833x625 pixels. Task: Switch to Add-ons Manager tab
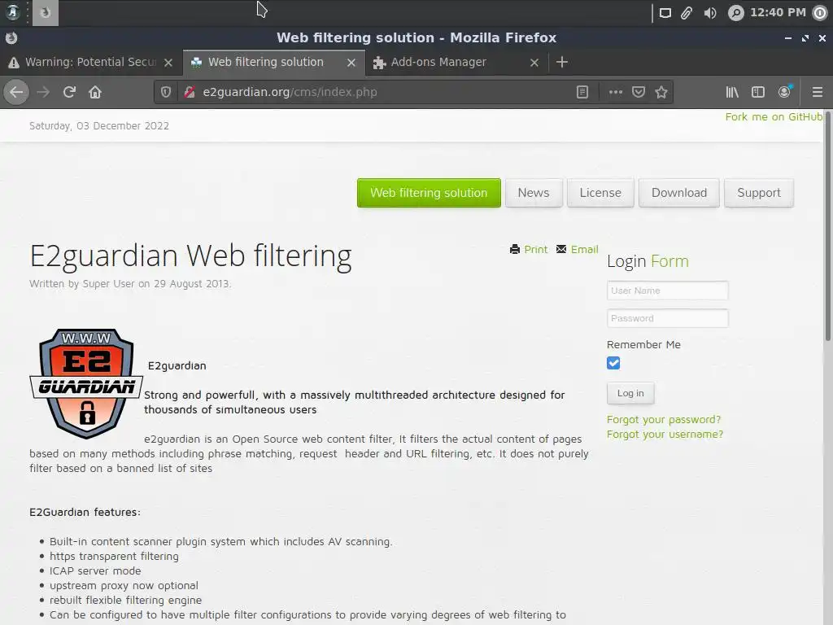457,62
